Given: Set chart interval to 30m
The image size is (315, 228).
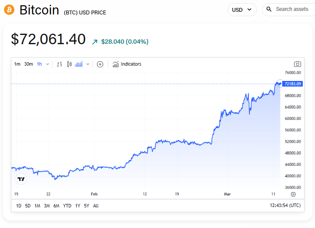Looking at the screenshot, I should (28, 64).
